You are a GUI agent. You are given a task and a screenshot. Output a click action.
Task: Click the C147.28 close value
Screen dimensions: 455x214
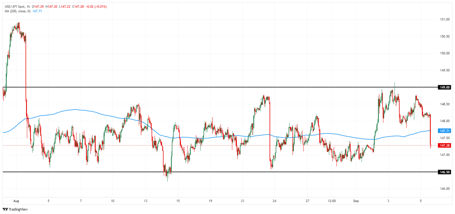(78, 6)
